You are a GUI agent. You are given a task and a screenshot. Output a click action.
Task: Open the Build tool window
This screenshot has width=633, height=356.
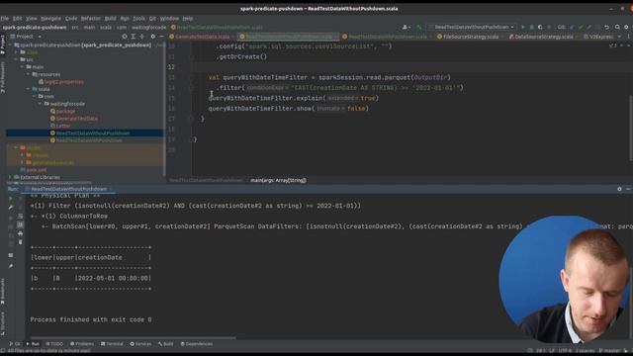(x=166, y=344)
